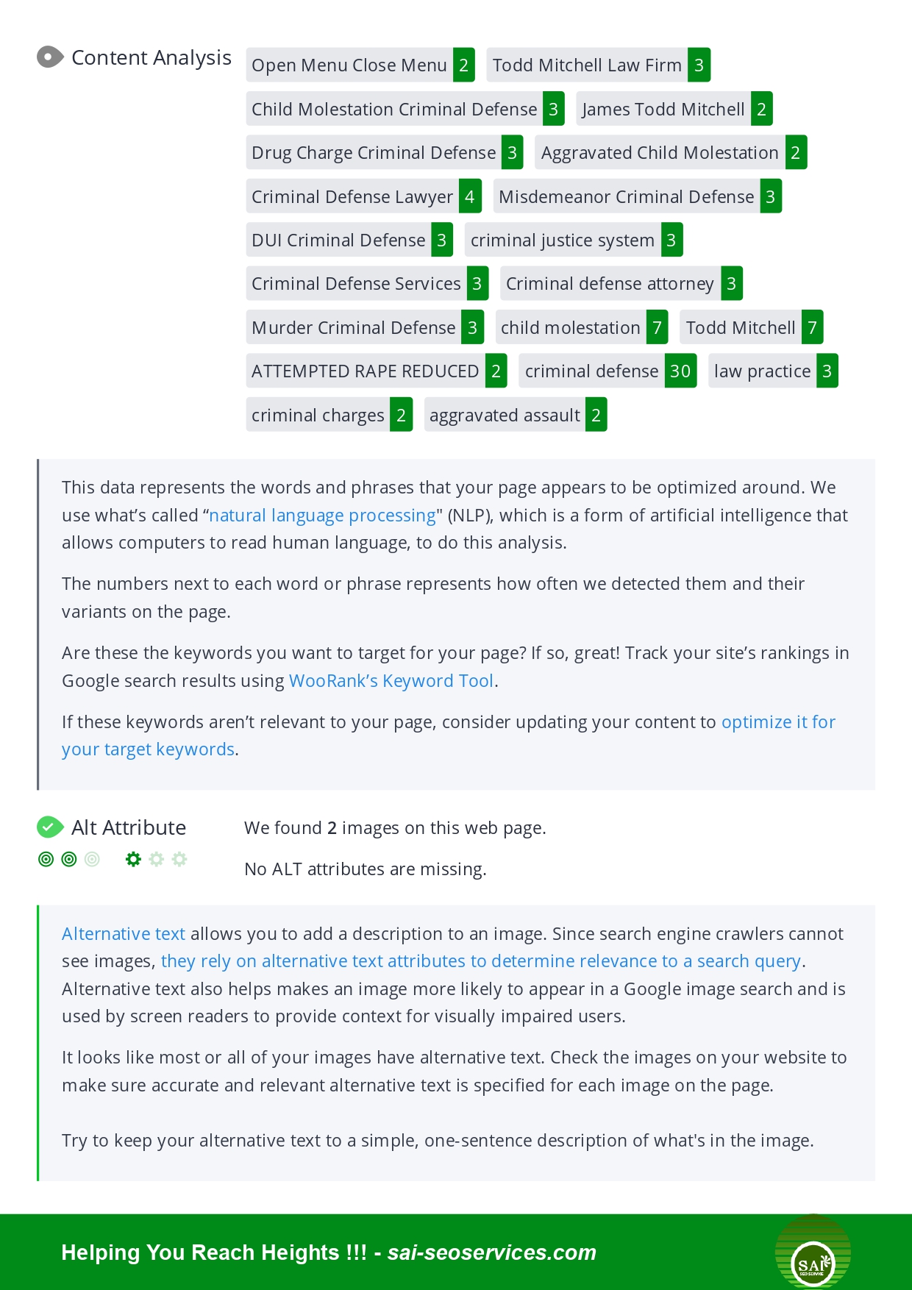This screenshot has height=1290, width=912.
Task: Click the dark green gear icon
Action: 133,859
